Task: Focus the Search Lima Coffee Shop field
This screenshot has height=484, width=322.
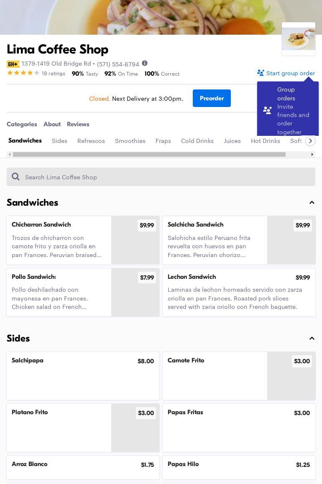Action: pyautogui.click(x=167, y=177)
